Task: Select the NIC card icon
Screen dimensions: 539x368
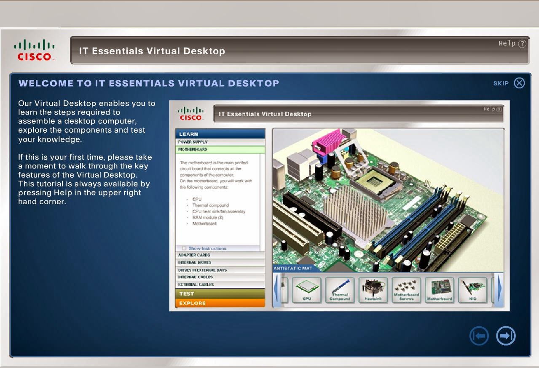Action: (x=472, y=291)
